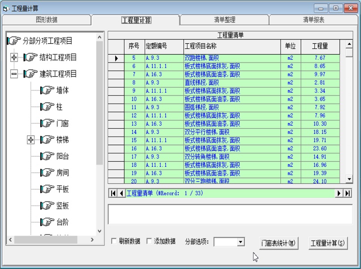Click the table vertical scrollbar thumb
This screenshot has height=269, width=361.
[x=349, y=52]
